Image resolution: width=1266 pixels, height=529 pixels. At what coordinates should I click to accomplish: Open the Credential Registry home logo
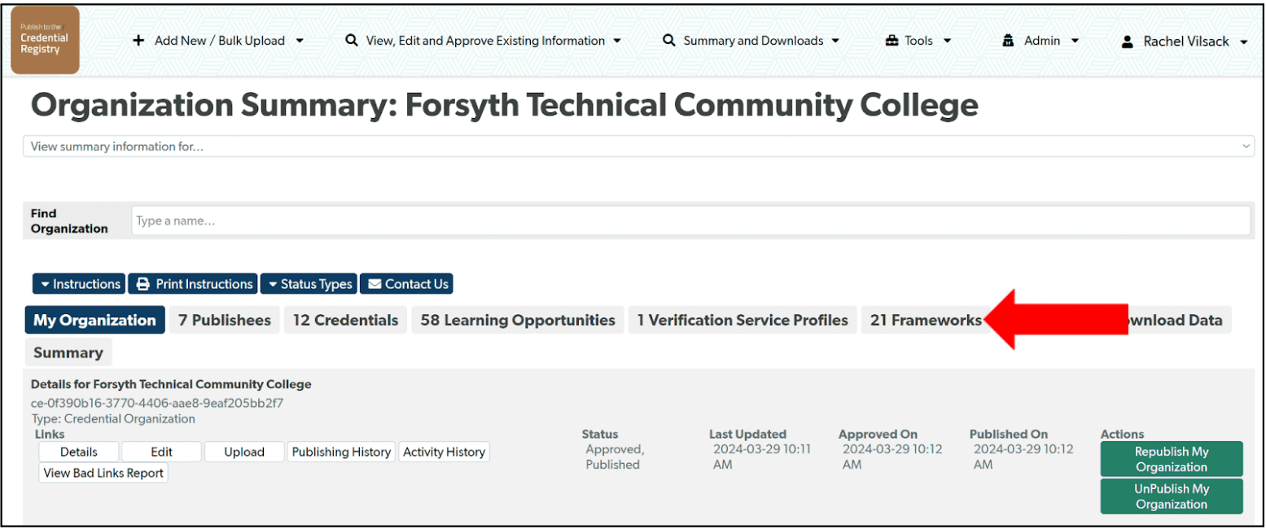click(x=45, y=39)
